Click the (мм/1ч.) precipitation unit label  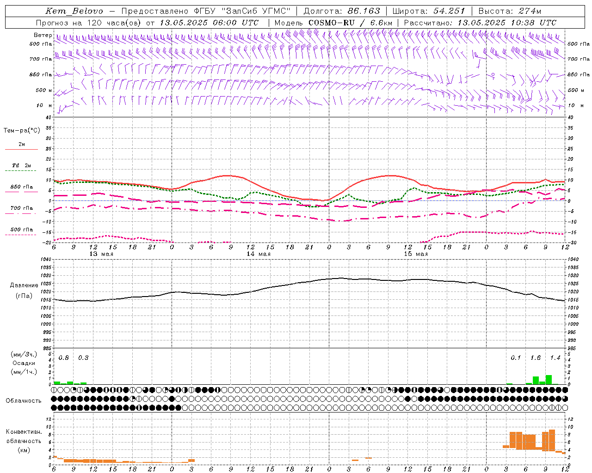(24, 372)
